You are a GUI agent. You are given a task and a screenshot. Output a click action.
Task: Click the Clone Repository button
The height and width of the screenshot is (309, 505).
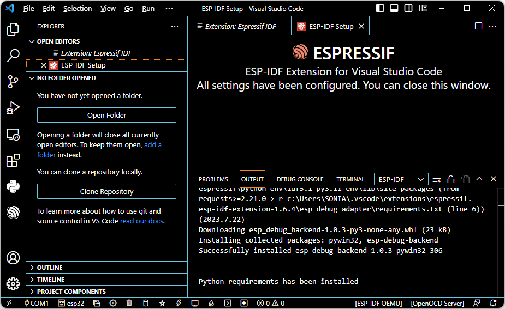coord(106,191)
